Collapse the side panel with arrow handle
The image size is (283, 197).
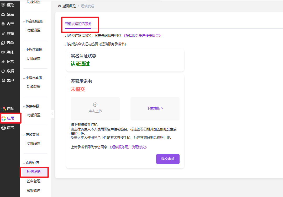(x=52, y=114)
